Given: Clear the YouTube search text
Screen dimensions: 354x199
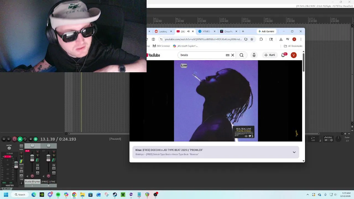Looking at the screenshot, I should coord(233,55).
